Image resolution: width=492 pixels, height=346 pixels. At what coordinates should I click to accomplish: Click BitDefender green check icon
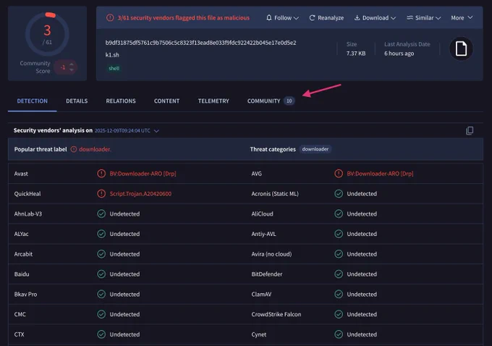[x=339, y=274]
